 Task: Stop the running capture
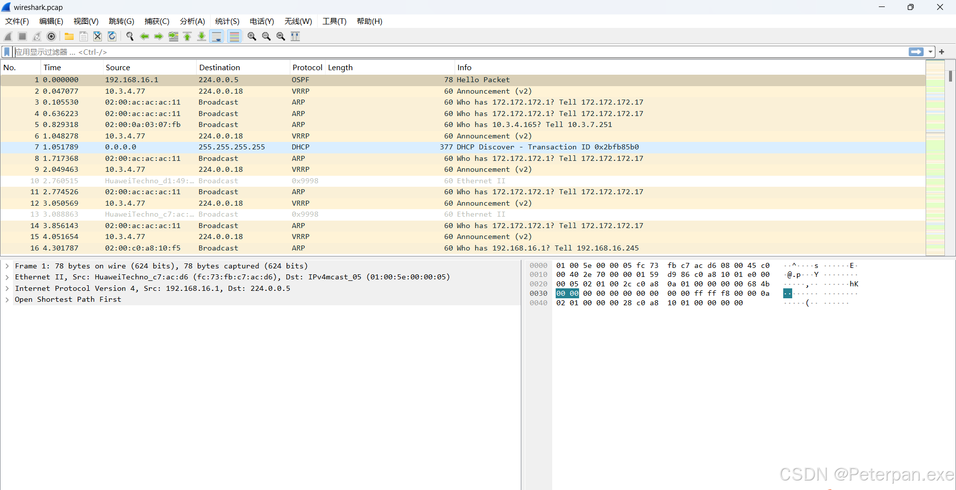click(x=22, y=36)
